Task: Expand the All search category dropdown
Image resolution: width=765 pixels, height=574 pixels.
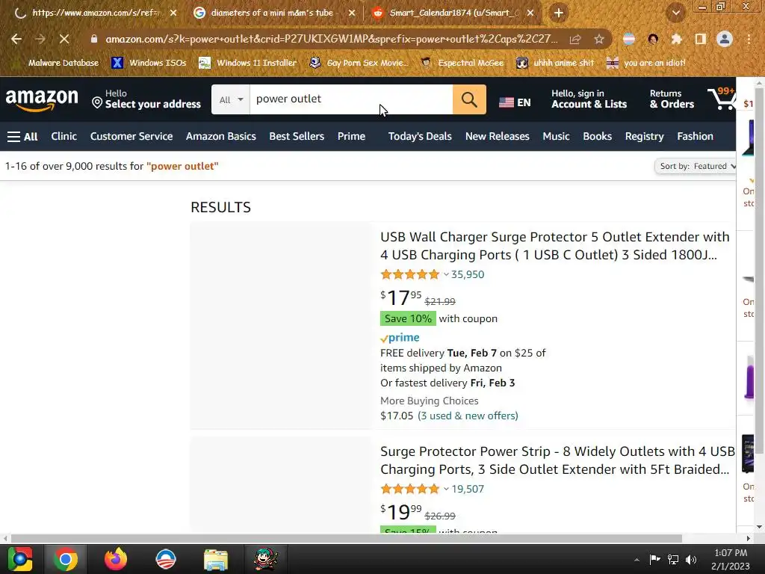Action: [231, 99]
